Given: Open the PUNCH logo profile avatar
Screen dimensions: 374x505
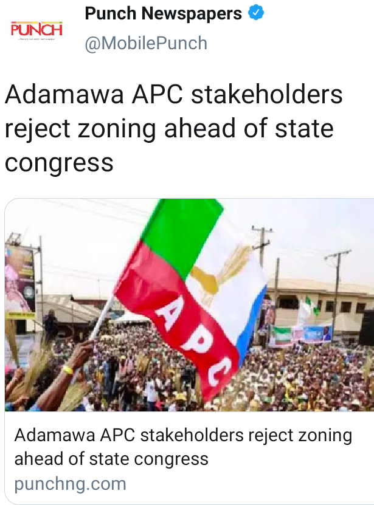Looking at the screenshot, I should (x=36, y=30).
